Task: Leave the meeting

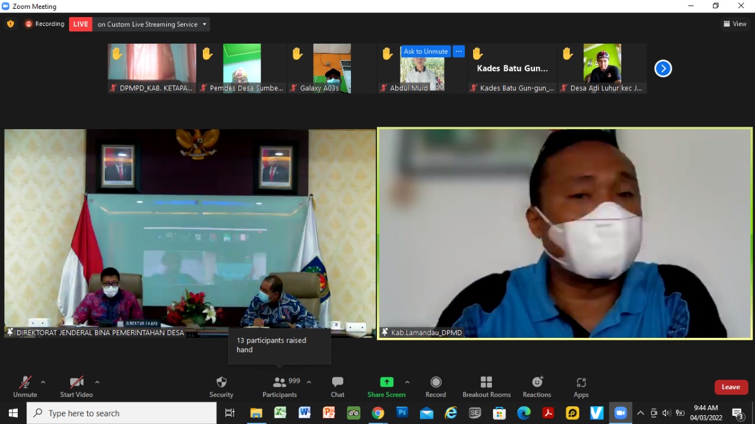Action: tap(731, 387)
